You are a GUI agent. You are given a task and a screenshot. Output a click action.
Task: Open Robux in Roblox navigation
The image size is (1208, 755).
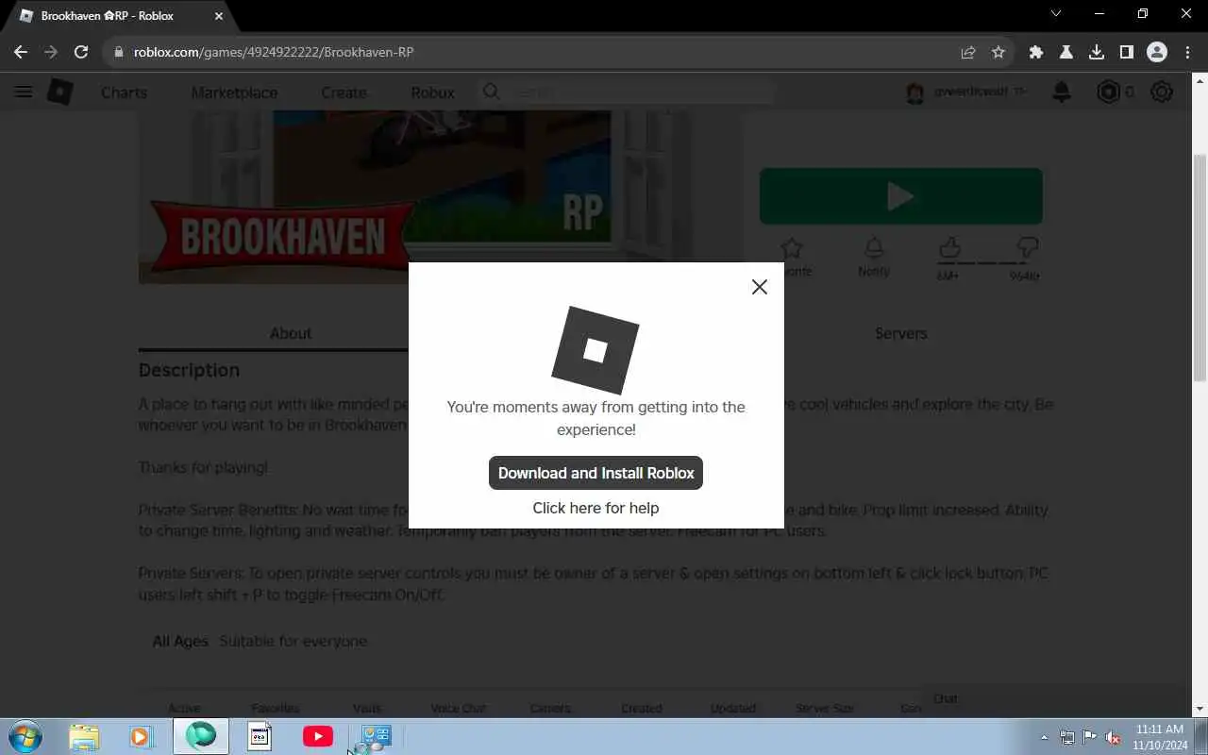tap(432, 92)
